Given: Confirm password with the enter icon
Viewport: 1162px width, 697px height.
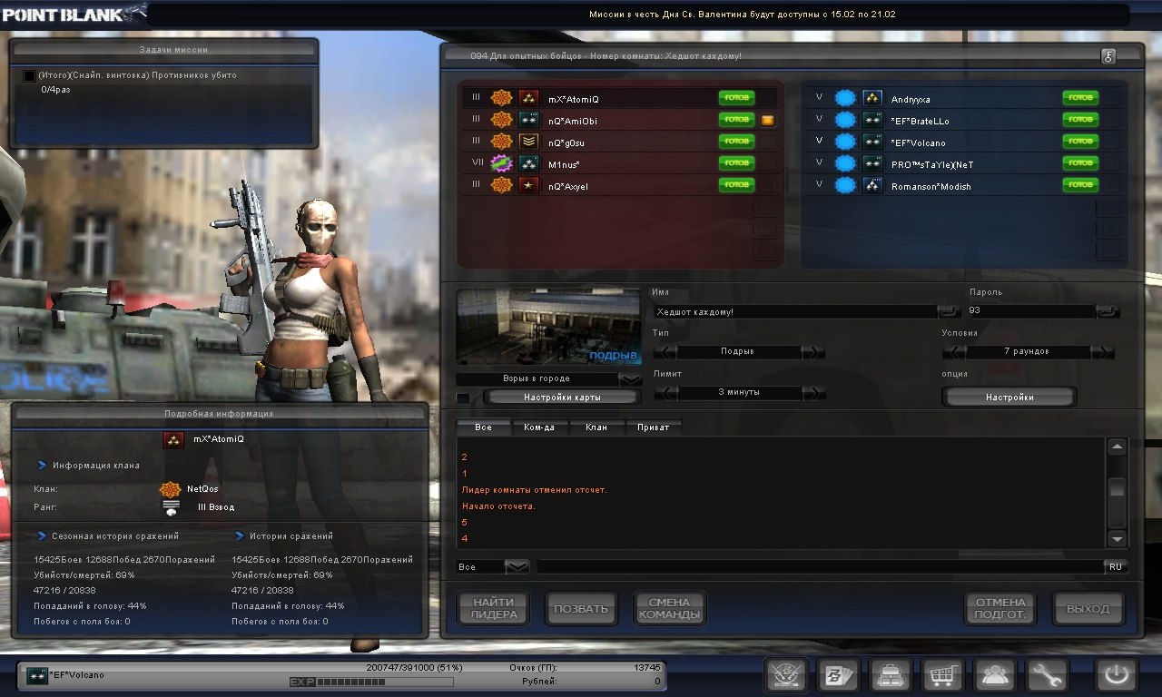Looking at the screenshot, I should (1108, 311).
